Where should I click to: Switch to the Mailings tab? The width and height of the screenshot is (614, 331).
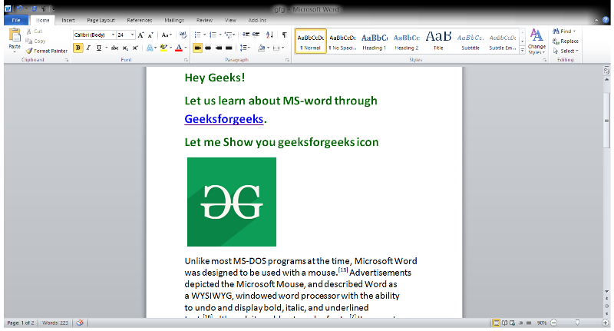[174, 20]
